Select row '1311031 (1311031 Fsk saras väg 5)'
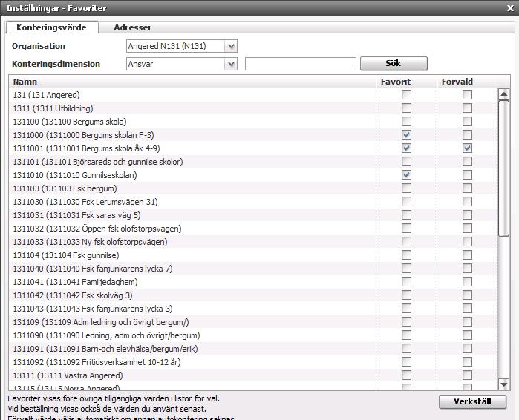The image size is (519, 420). (253, 215)
